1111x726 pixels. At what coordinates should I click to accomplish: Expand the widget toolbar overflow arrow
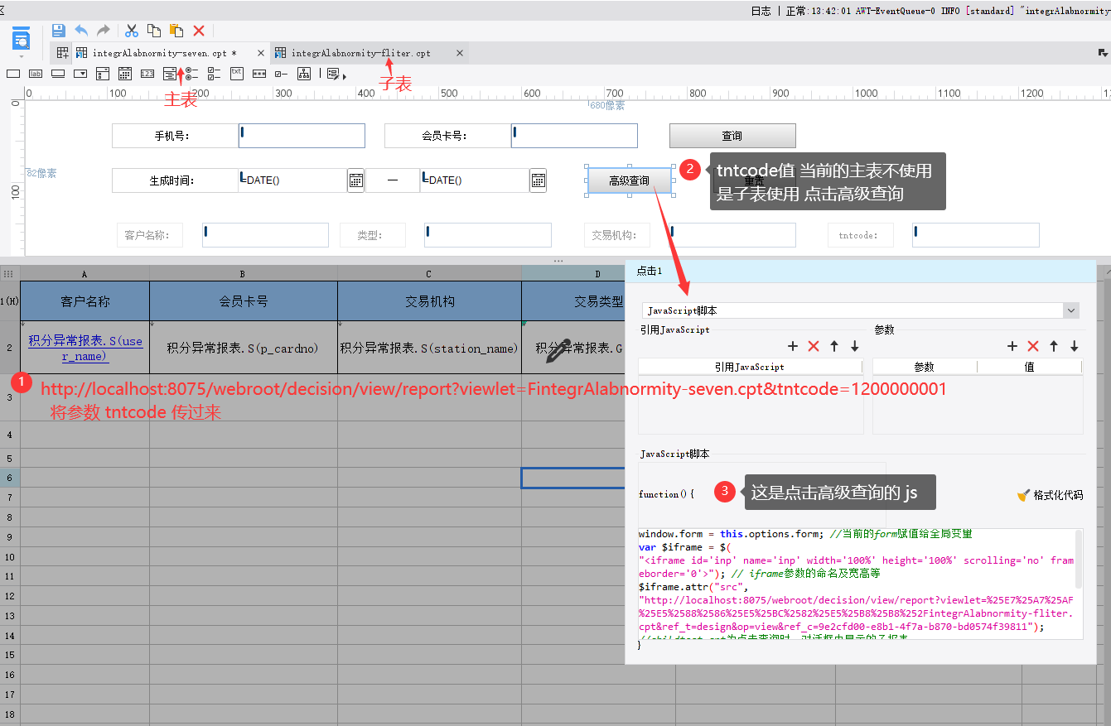click(345, 76)
